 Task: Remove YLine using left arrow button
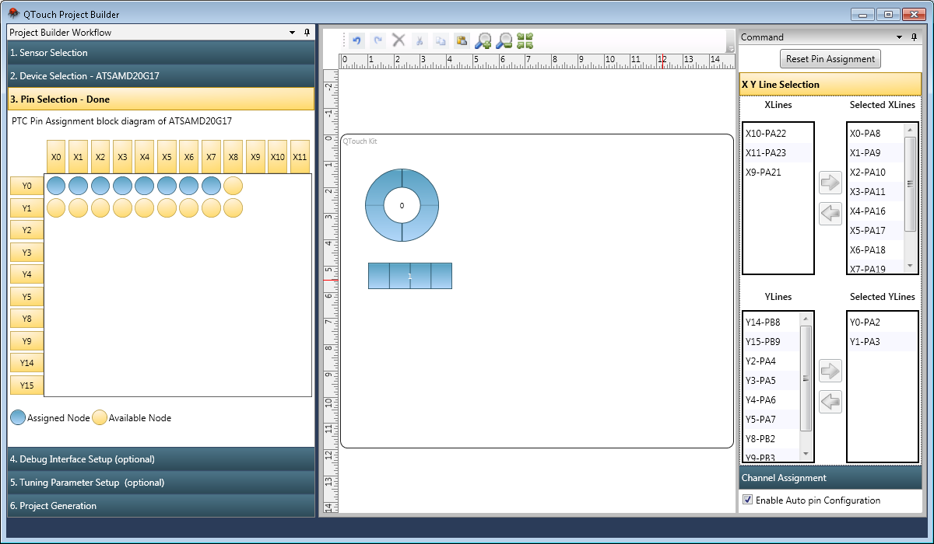point(830,401)
